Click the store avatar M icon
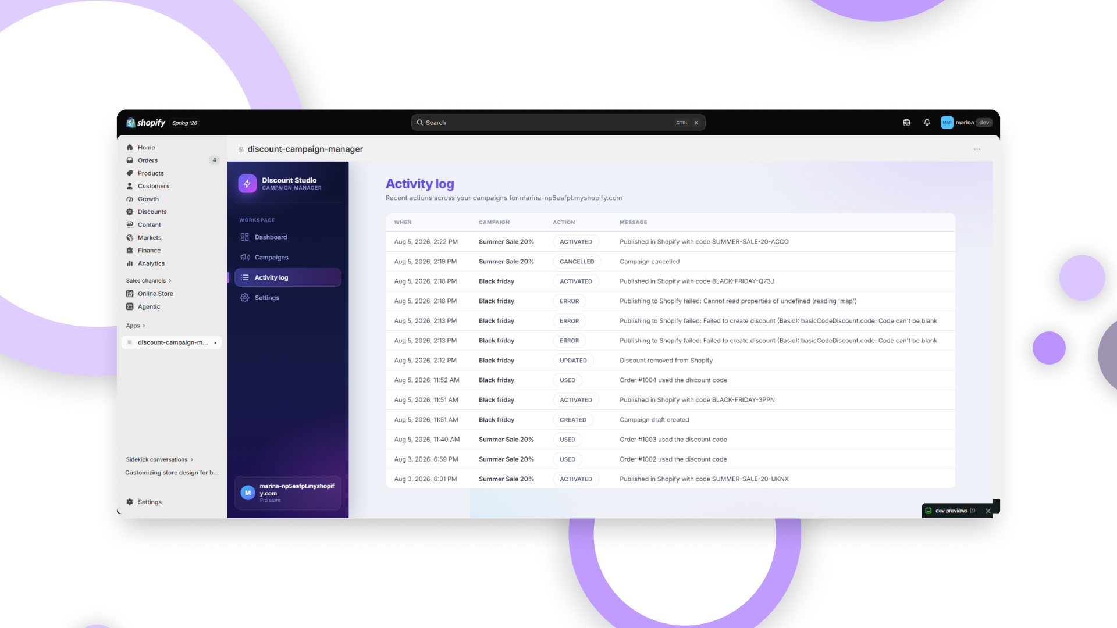 248,493
